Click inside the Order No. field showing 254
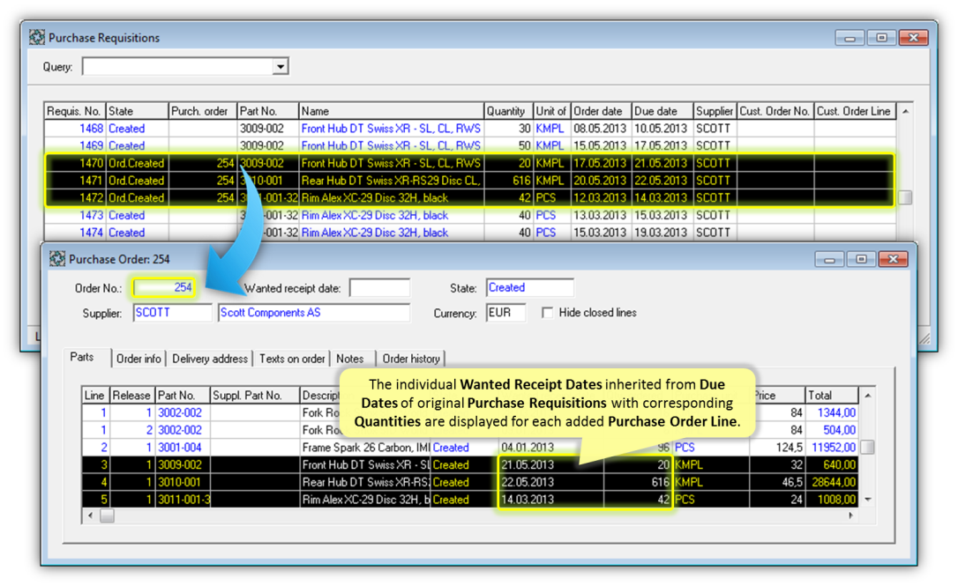958x586 pixels. 163,287
